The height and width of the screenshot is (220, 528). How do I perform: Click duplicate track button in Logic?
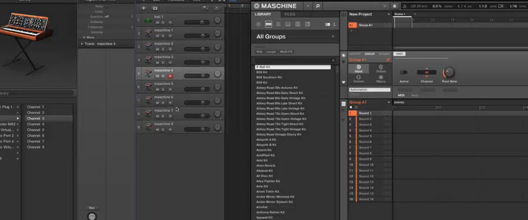pyautogui.click(x=155, y=8)
